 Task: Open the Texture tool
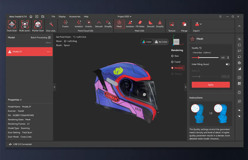172,26
